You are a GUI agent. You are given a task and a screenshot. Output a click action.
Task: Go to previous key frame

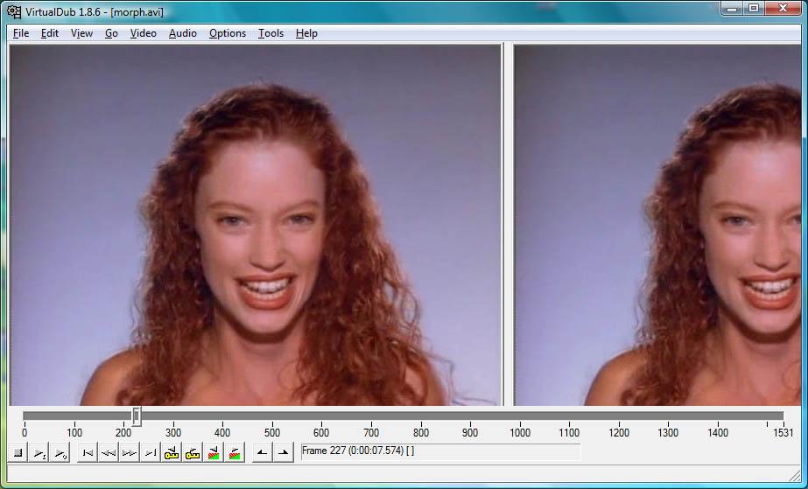tap(171, 453)
